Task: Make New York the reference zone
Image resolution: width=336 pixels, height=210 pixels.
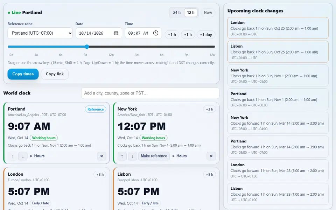Action: click(154, 156)
